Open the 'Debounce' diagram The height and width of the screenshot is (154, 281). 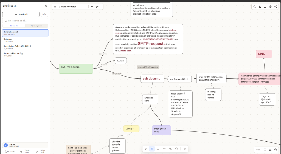[25, 40]
